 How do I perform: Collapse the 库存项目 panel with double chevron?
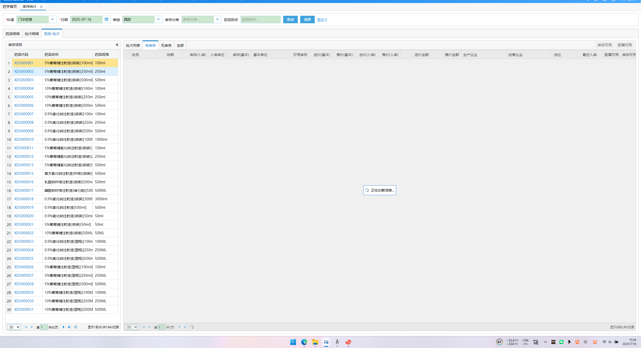[117, 45]
